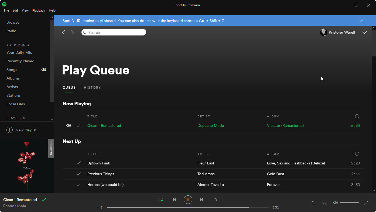Toggle saved checkmark for Clean - Remastered in queue
376x212 pixels.
(x=78, y=125)
